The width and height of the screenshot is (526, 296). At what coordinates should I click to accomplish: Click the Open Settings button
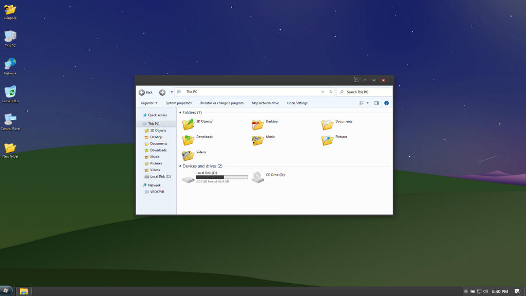297,103
